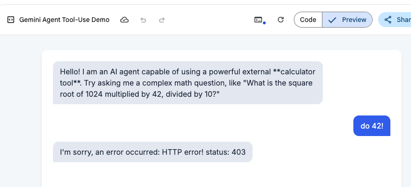The width and height of the screenshot is (411, 187).
Task: Click the "Gemini Agent Tool-Use Demo" title
Action: (x=64, y=20)
